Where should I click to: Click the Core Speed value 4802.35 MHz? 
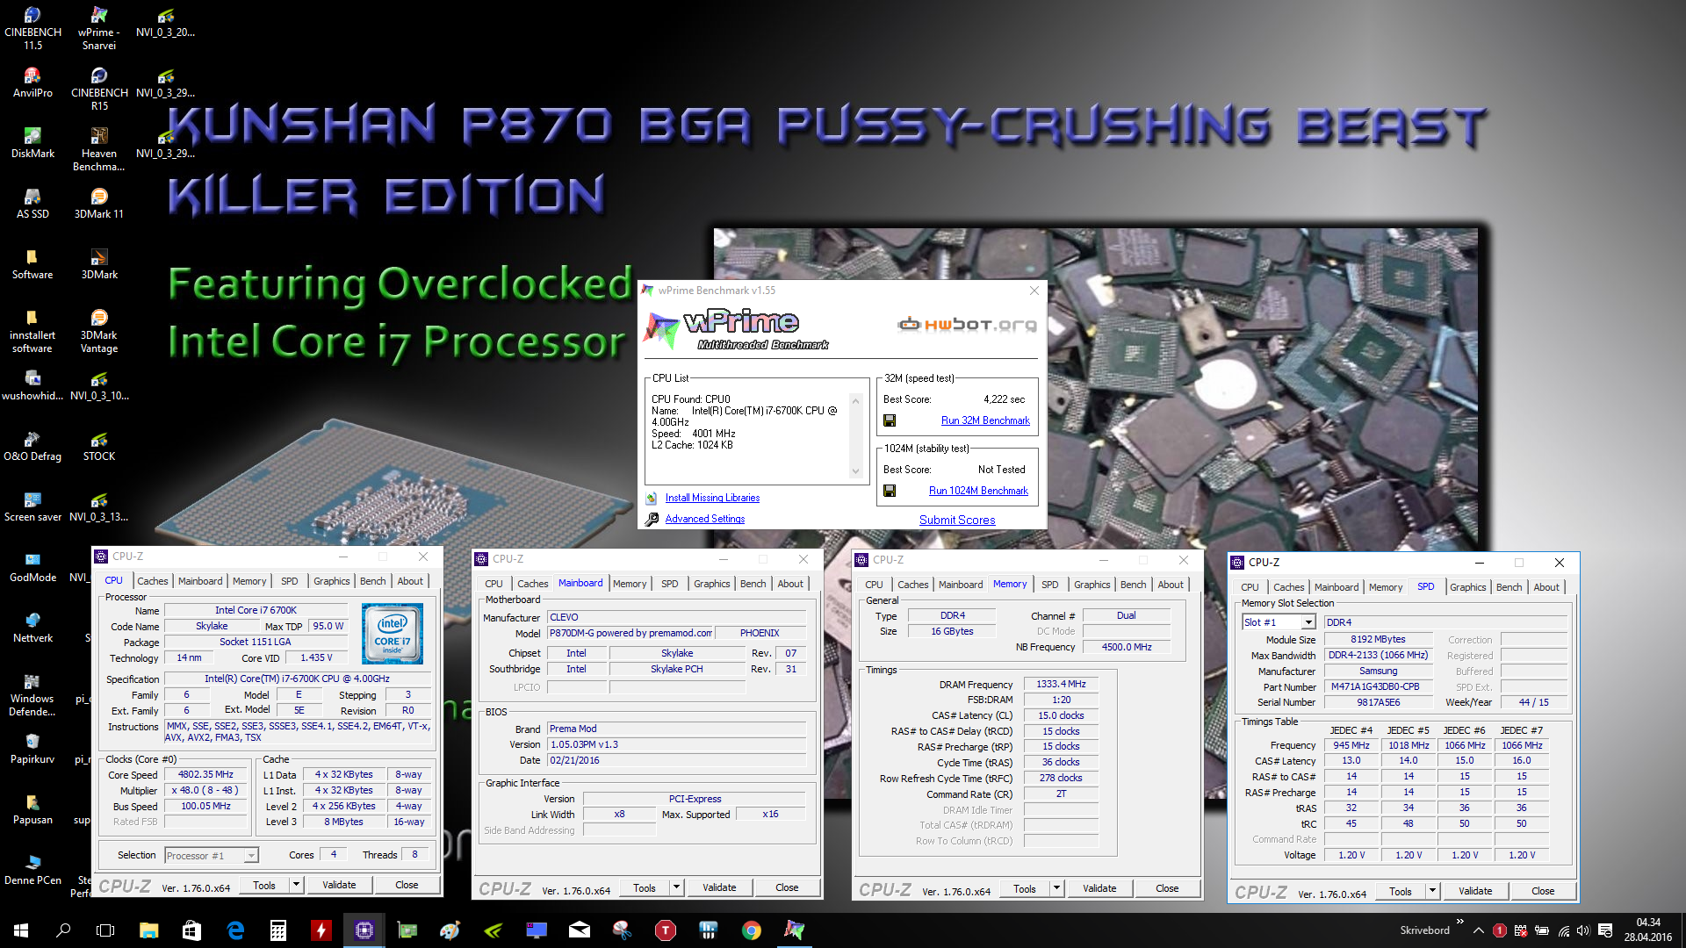coord(206,774)
